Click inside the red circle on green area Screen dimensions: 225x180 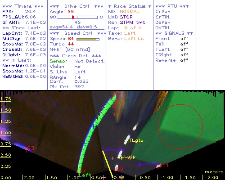point(180,127)
